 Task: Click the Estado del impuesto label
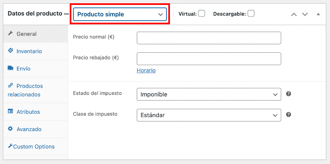(x=97, y=93)
